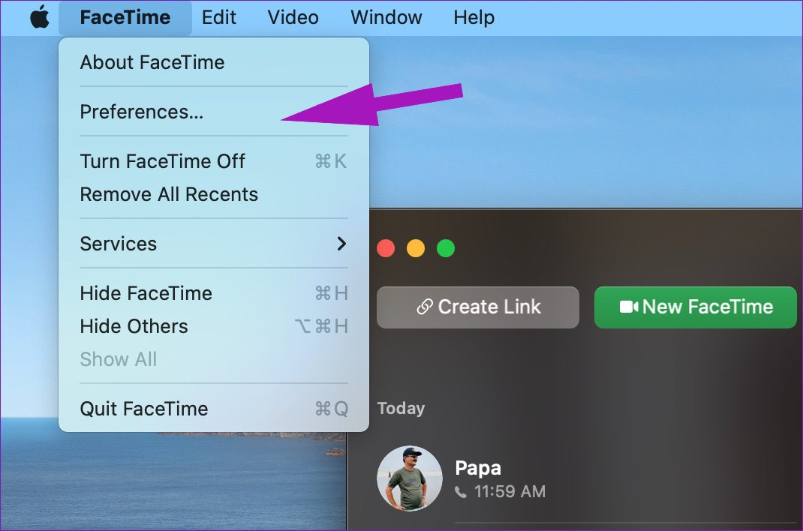Click the chain link icon inside Create Link

pos(426,306)
